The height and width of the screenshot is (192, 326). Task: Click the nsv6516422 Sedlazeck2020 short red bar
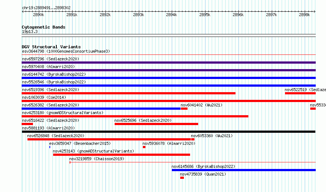(x=27, y=124)
